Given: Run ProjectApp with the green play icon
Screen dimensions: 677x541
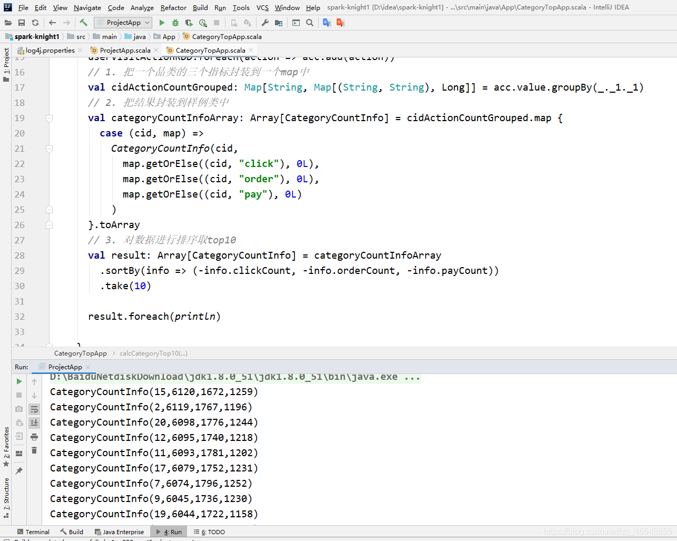Looking at the screenshot, I should [162, 23].
